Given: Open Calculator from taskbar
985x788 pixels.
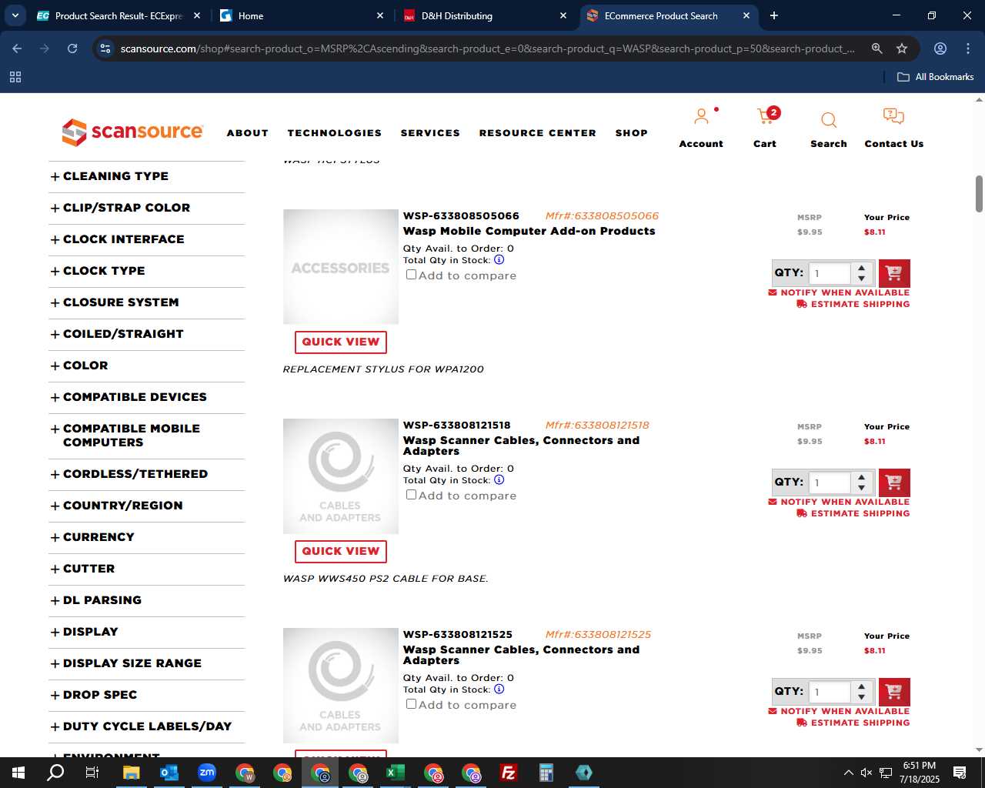Looking at the screenshot, I should tap(546, 773).
